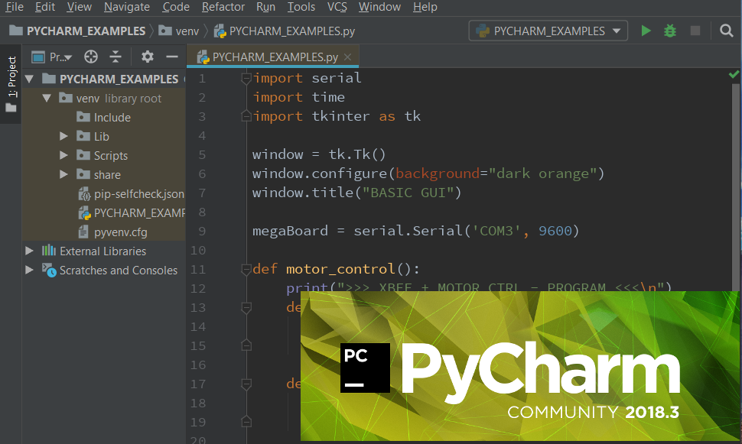Screen dimensions: 742x444
Task: Fold the motor_control function at line 11
Action: point(246,270)
